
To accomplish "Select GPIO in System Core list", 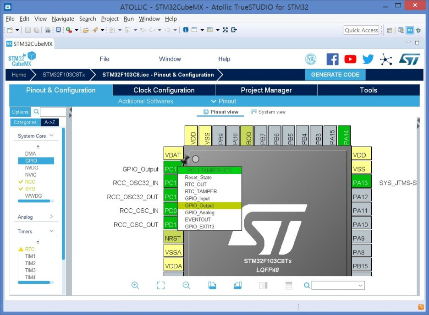I will (x=36, y=161).
